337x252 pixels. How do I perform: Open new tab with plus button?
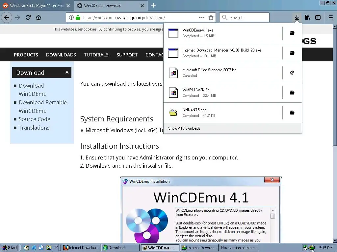153,5
